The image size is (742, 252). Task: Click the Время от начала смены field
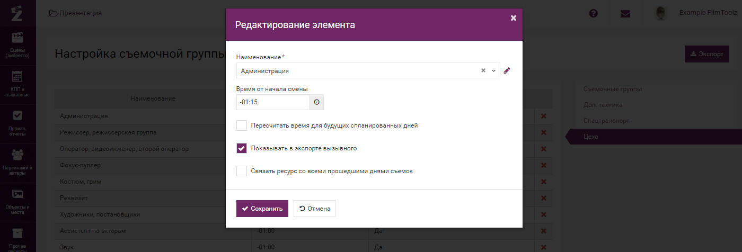point(273,102)
